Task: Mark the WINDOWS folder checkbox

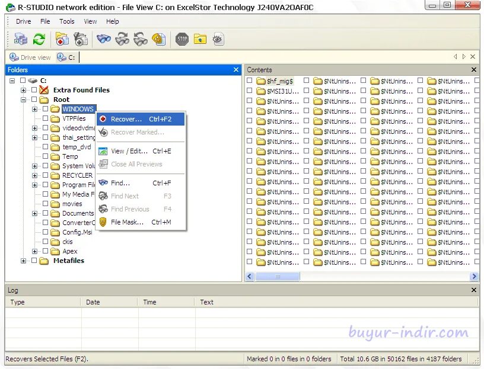Action: click(45, 109)
